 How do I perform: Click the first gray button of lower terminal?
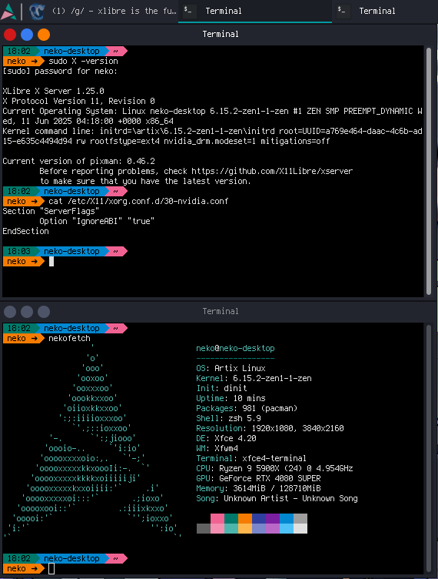click(10, 312)
